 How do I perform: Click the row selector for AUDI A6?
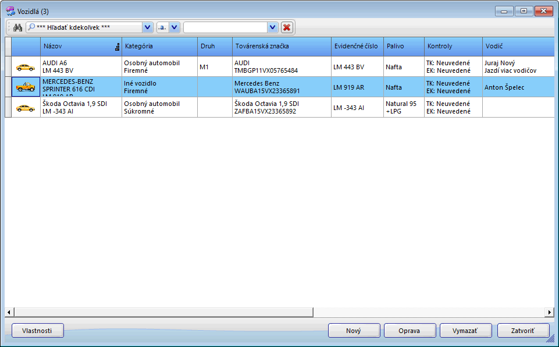pos(8,67)
